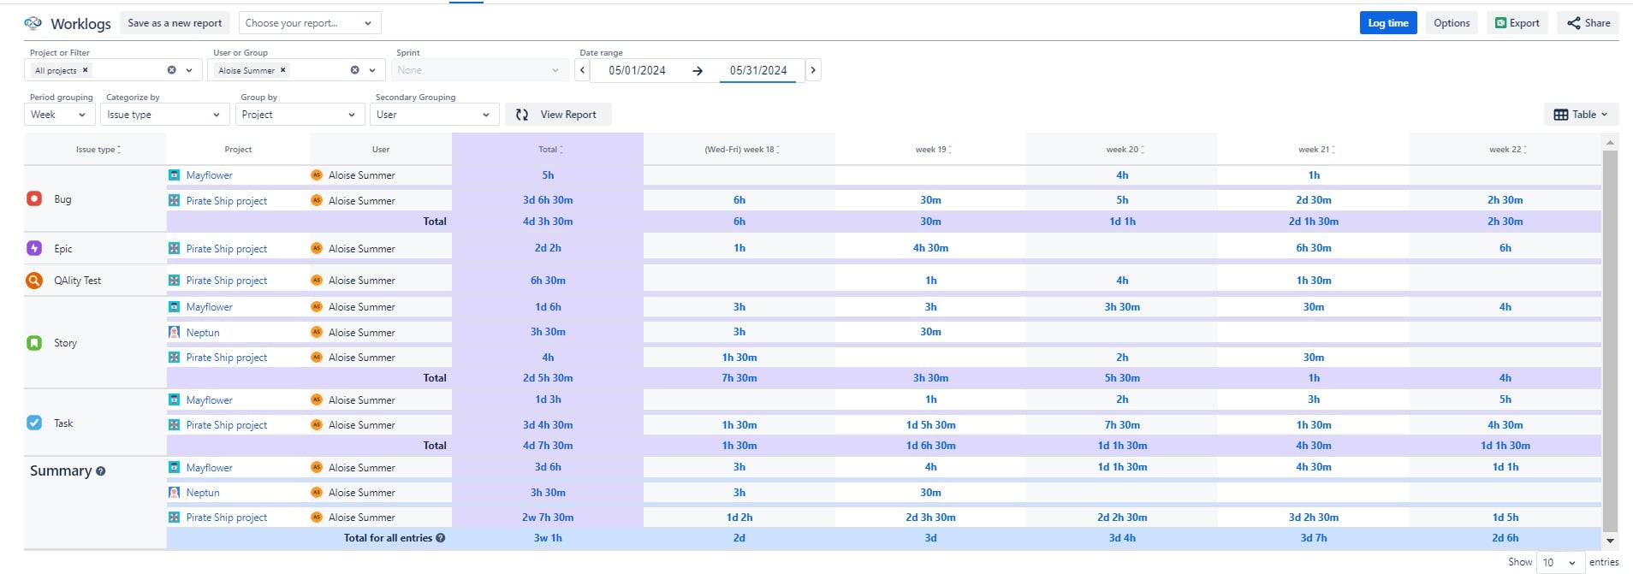Open Pirate Ship project link in the Epic row
Viewport: 1633px width, 574px height.
pos(227,249)
